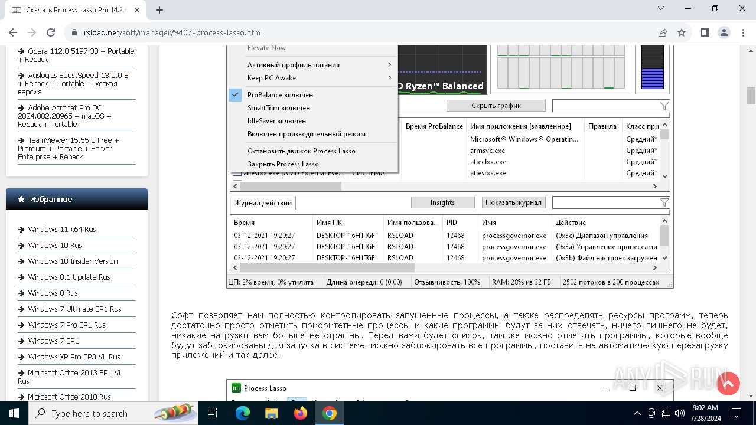Screen dimensions: 756x425
Task: Toggle Включён производительный режим menu entry
Action: [x=307, y=134]
